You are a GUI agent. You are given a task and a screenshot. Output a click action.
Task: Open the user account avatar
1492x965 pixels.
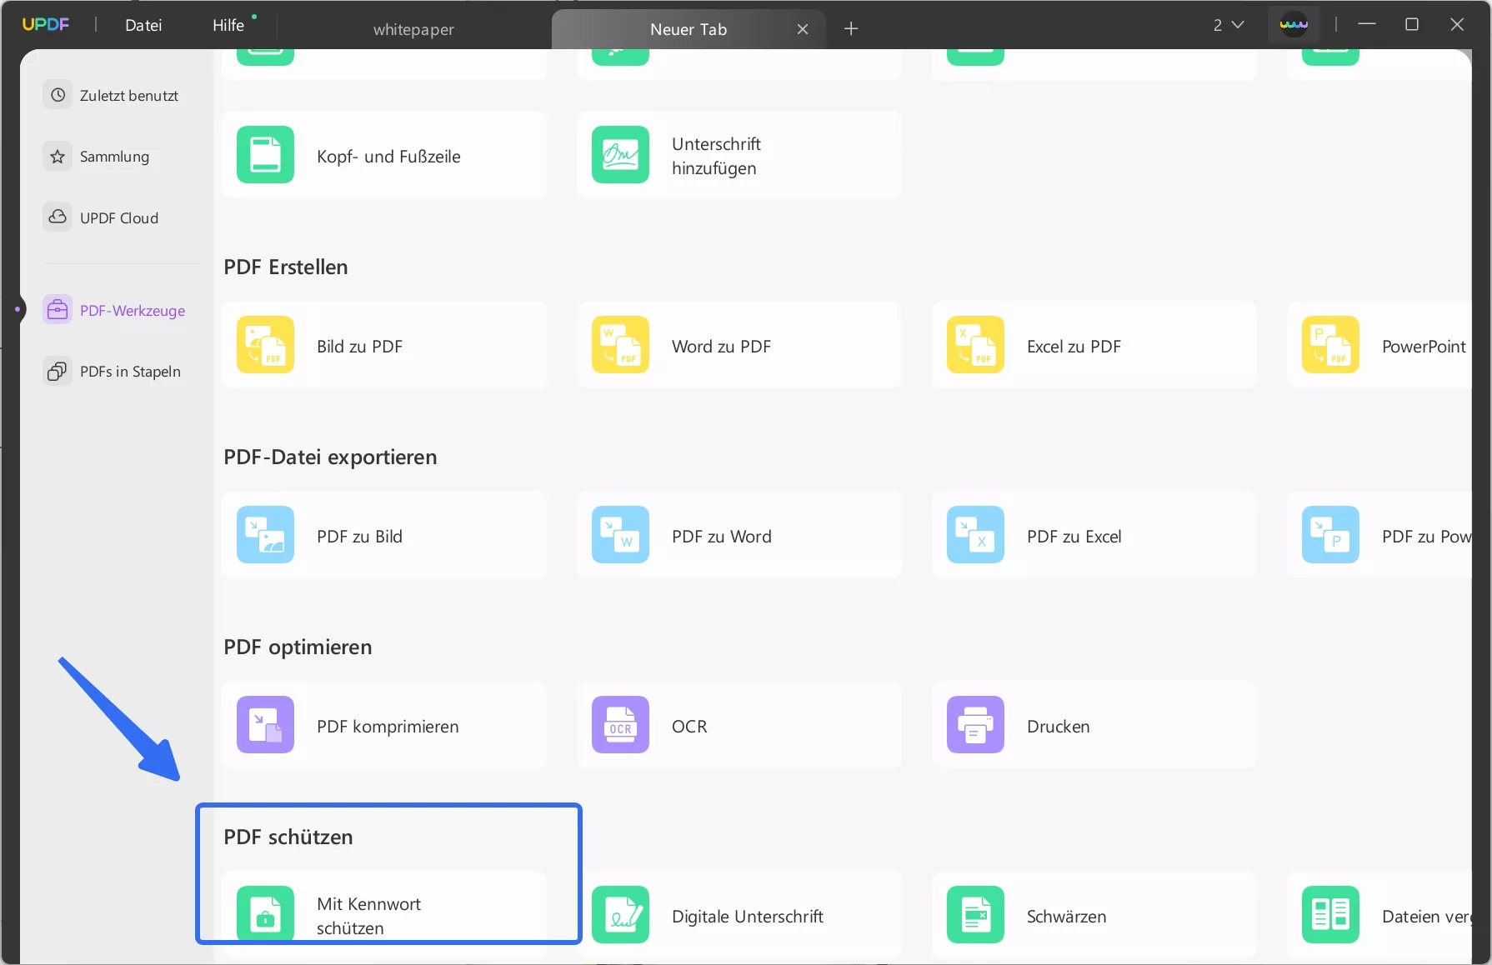(x=1294, y=25)
